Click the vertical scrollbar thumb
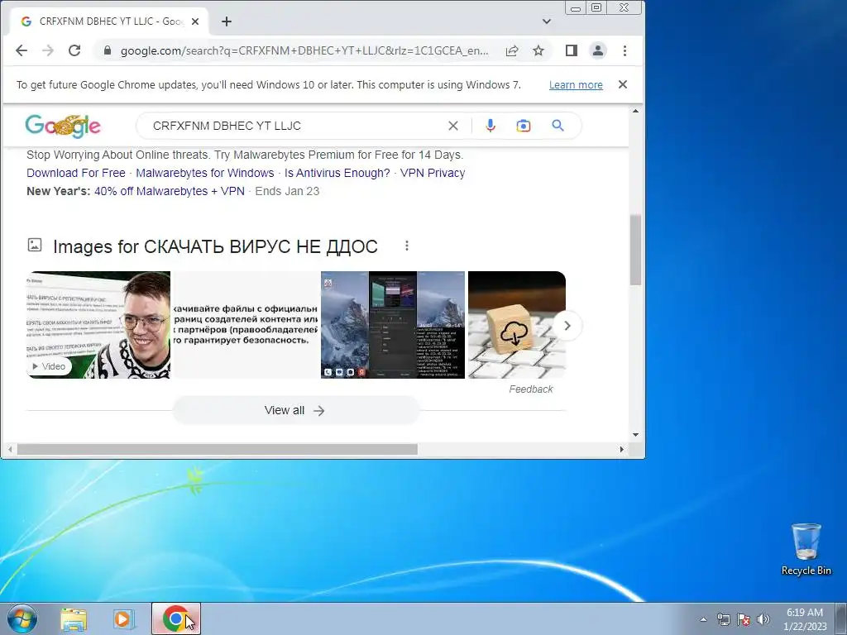847x635 pixels. [x=636, y=250]
